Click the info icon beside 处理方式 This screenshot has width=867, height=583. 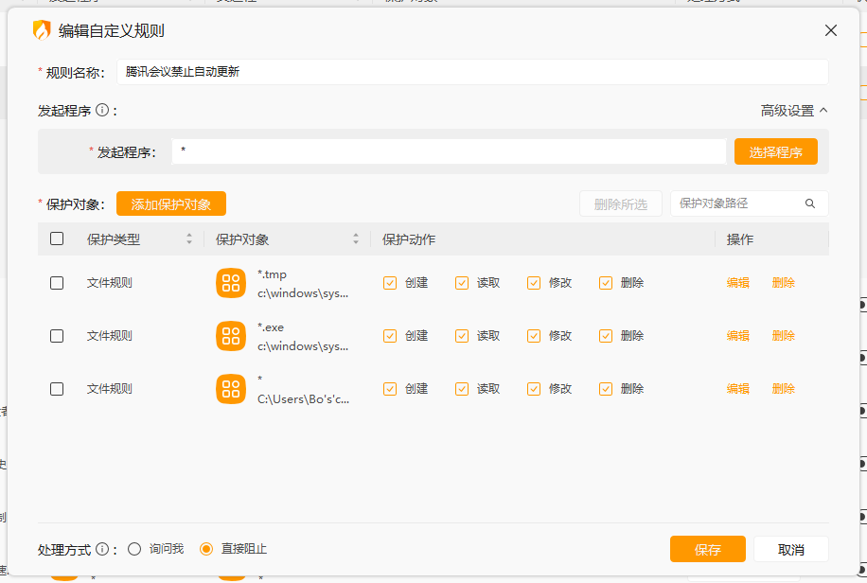(x=102, y=549)
